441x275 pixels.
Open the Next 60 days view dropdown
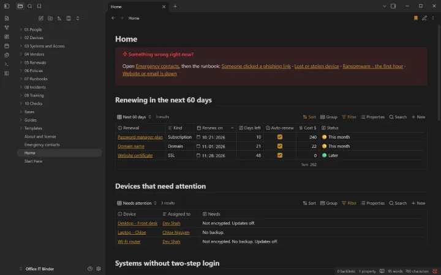tap(134, 117)
